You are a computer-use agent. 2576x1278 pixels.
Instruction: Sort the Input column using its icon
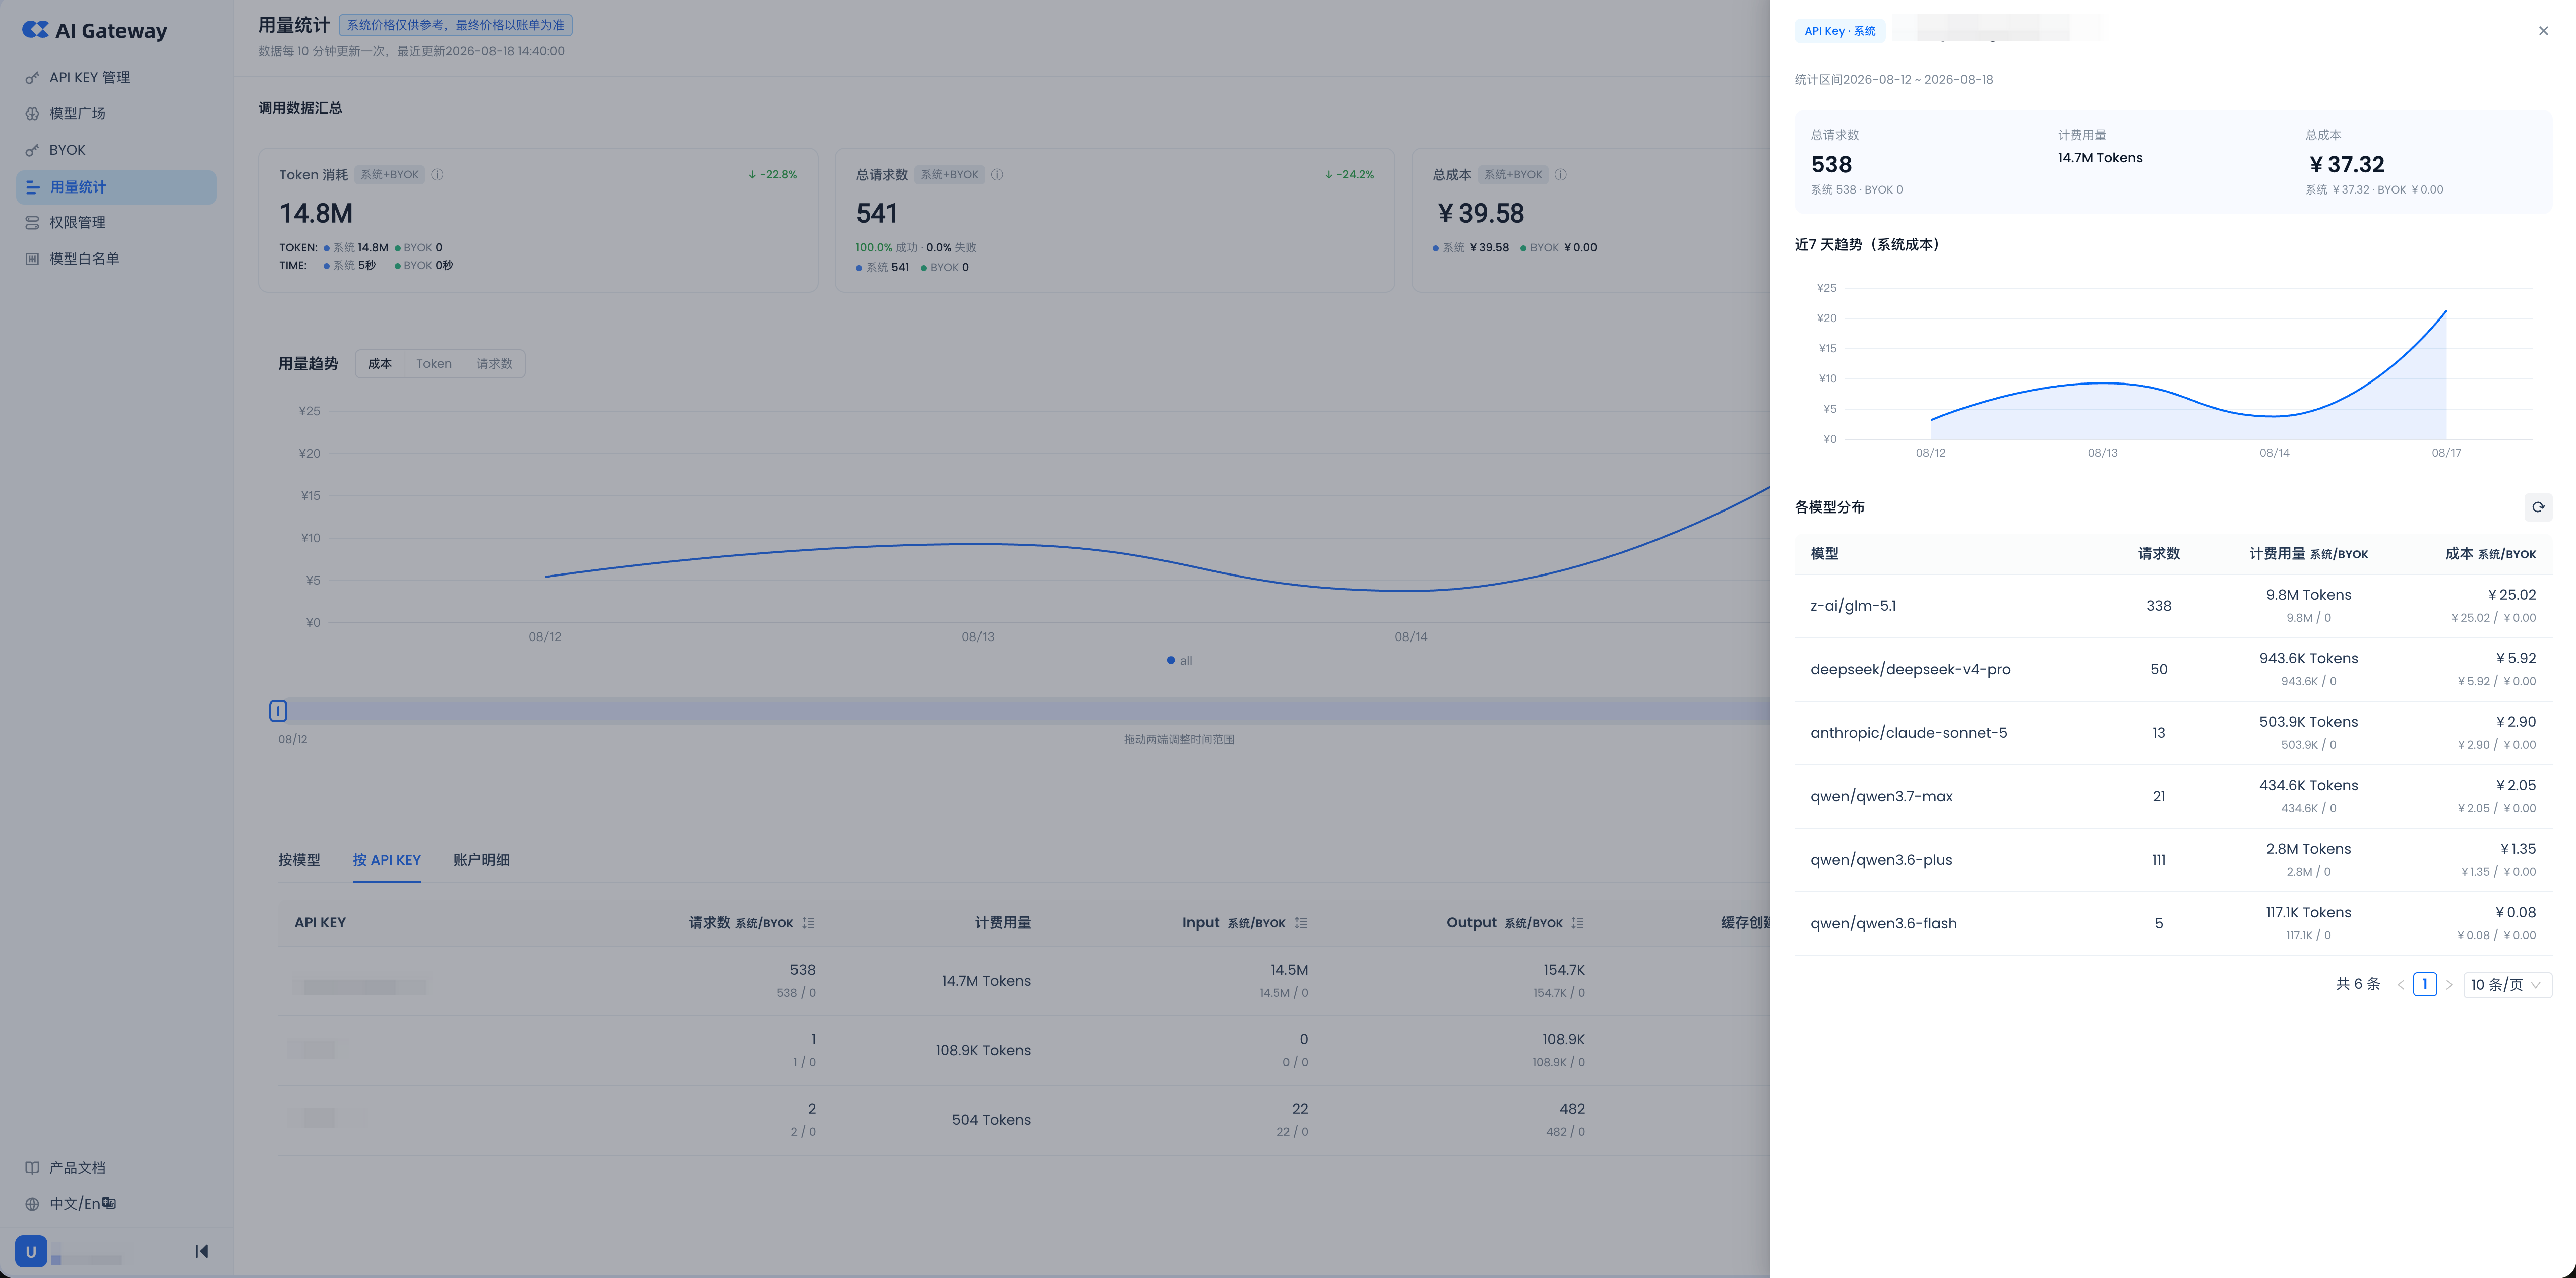(1300, 923)
